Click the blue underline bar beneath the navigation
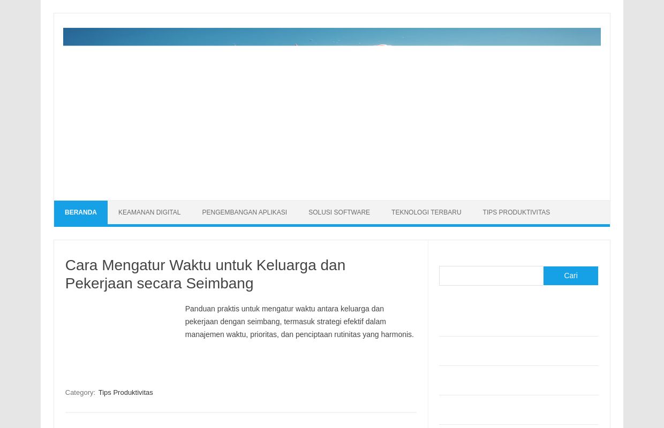 [x=331, y=225]
